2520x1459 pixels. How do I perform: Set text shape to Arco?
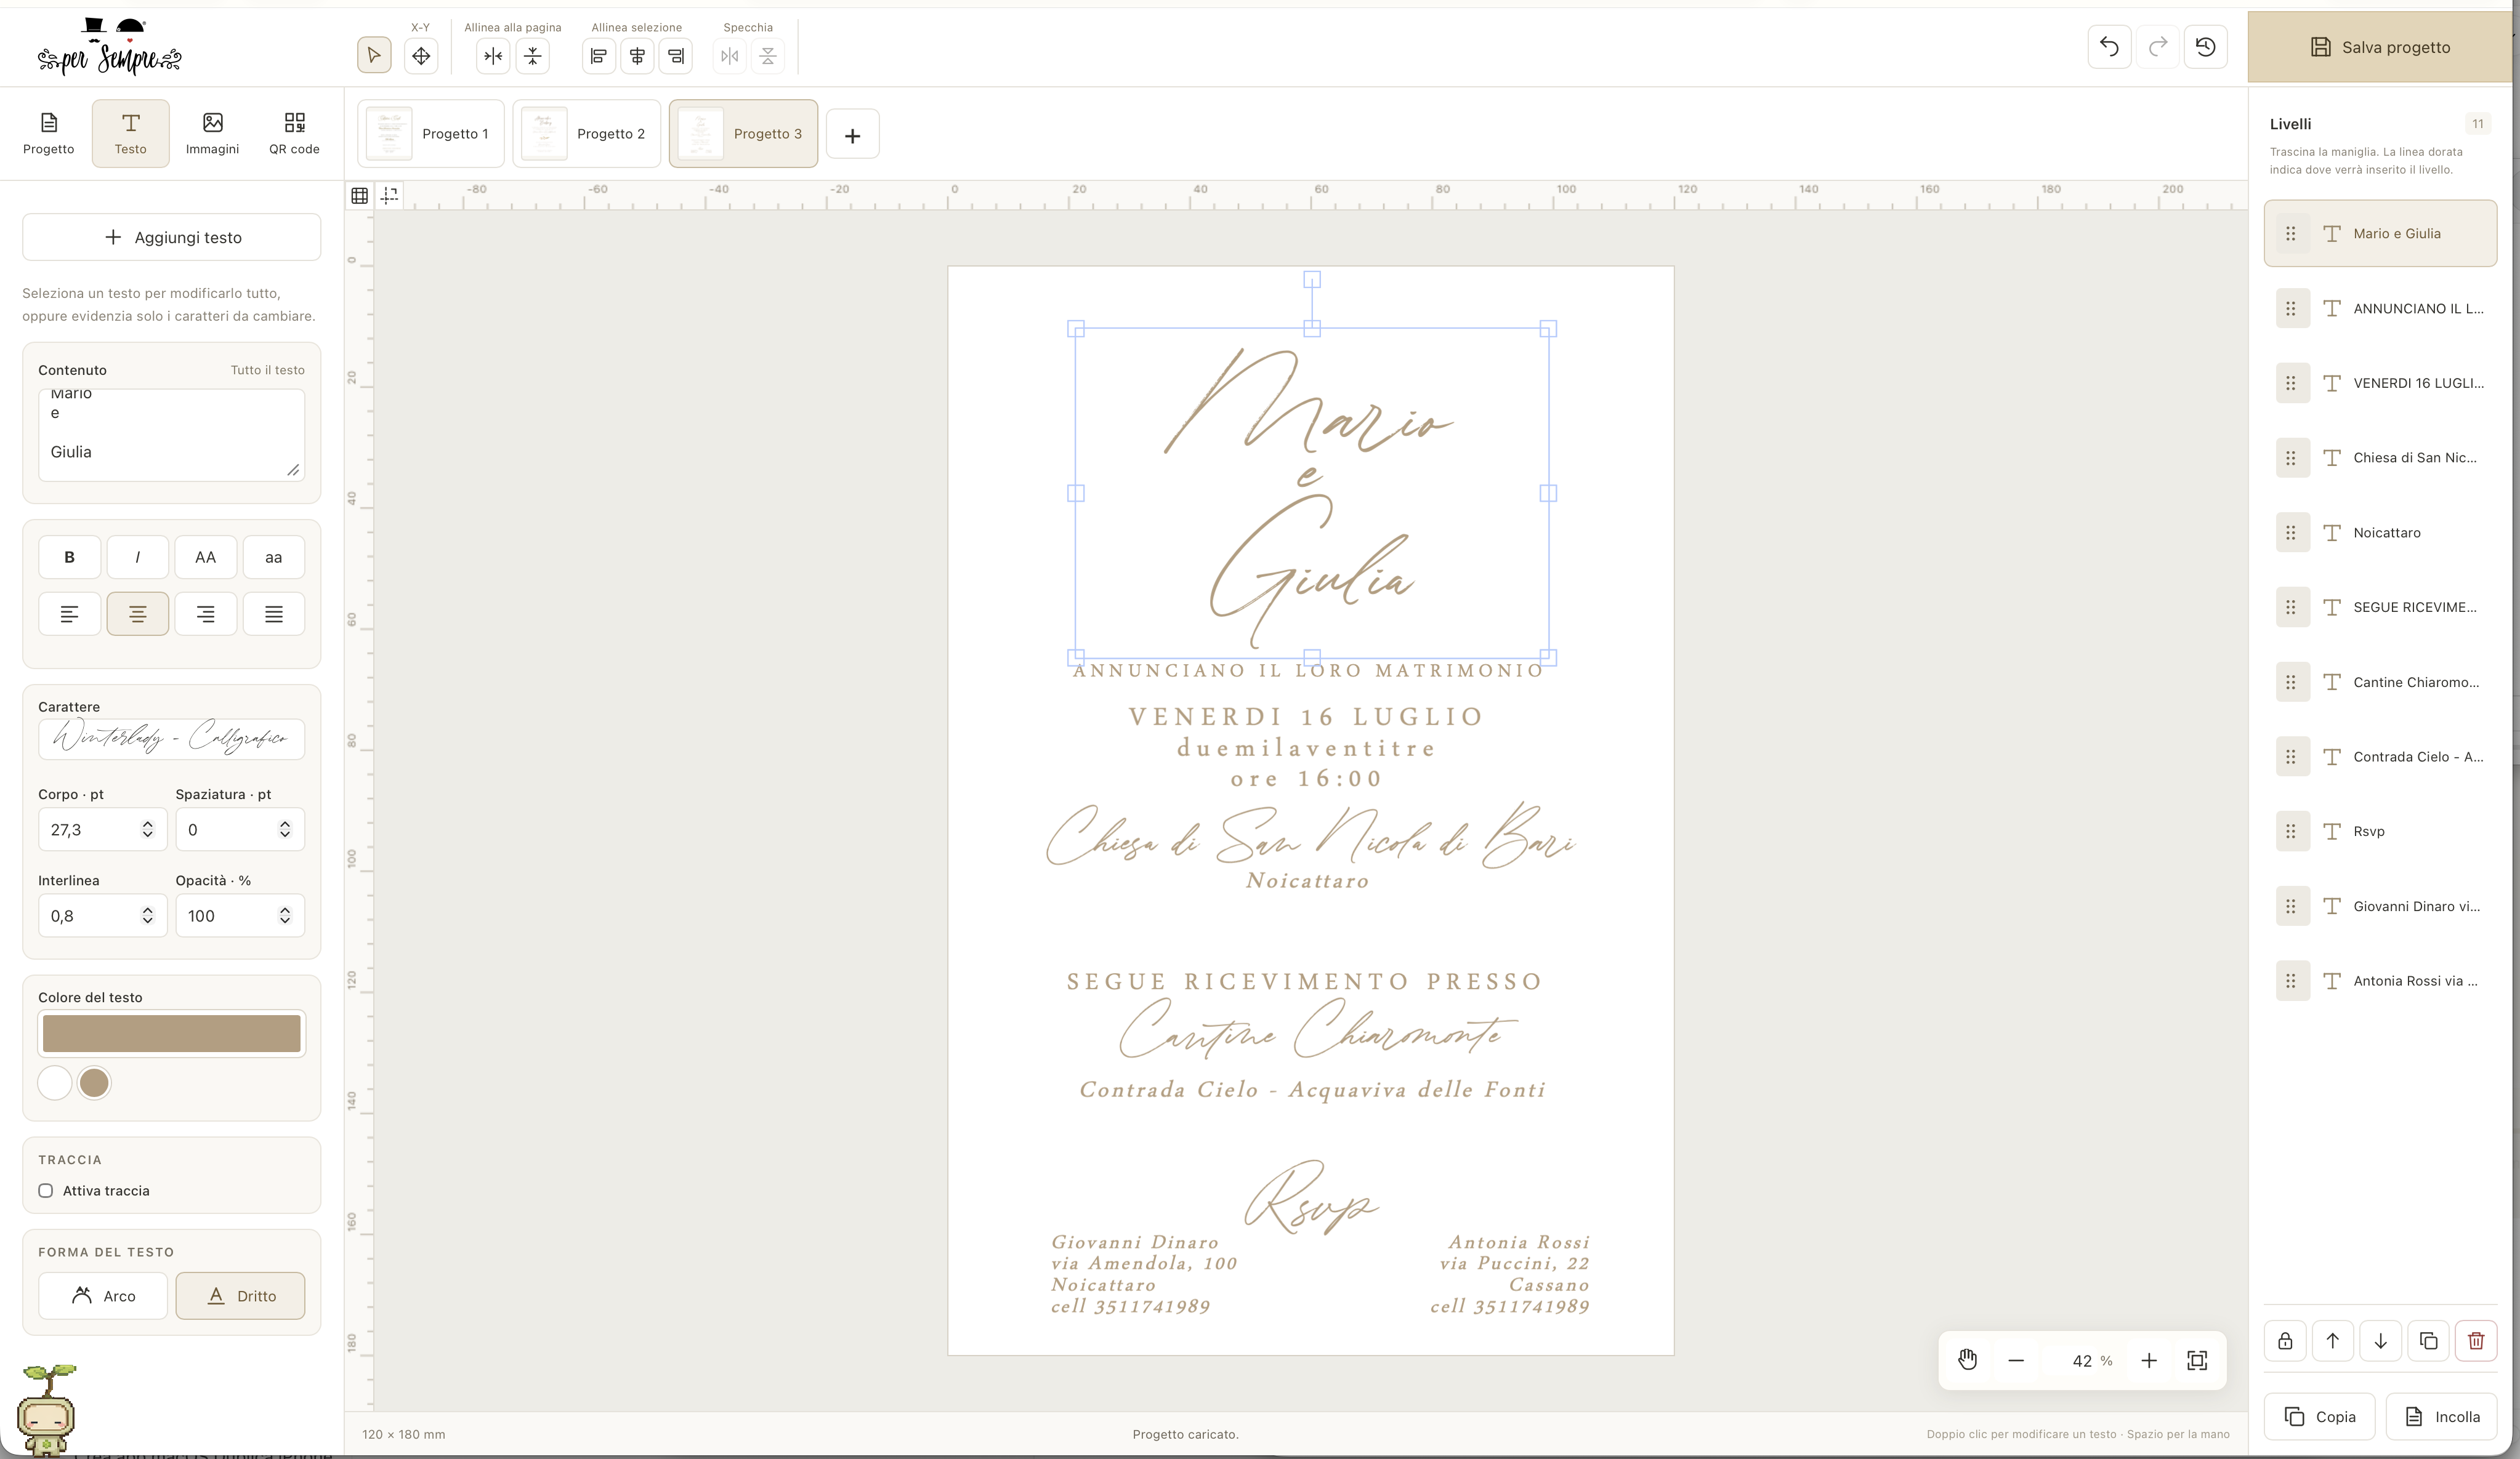tap(103, 1295)
